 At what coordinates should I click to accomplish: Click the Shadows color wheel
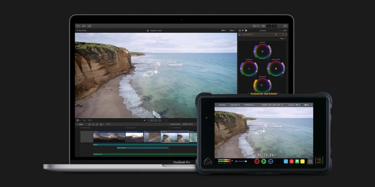tap(248, 69)
